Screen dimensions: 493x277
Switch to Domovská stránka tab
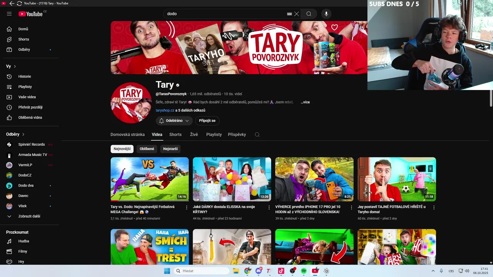(127, 135)
